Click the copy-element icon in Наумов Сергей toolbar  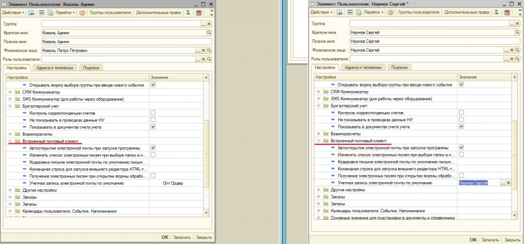coord(359,13)
